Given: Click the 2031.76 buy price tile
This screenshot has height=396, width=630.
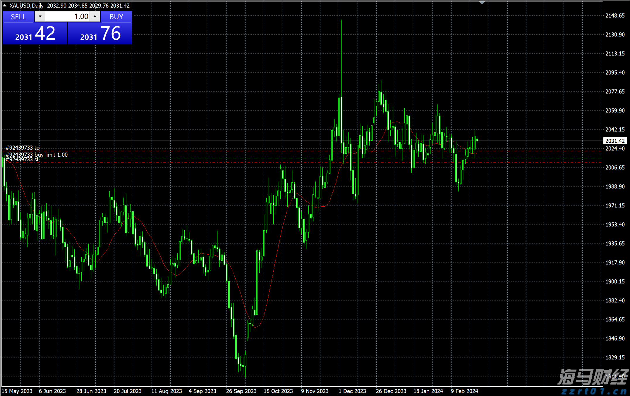Looking at the screenshot, I should [100, 34].
